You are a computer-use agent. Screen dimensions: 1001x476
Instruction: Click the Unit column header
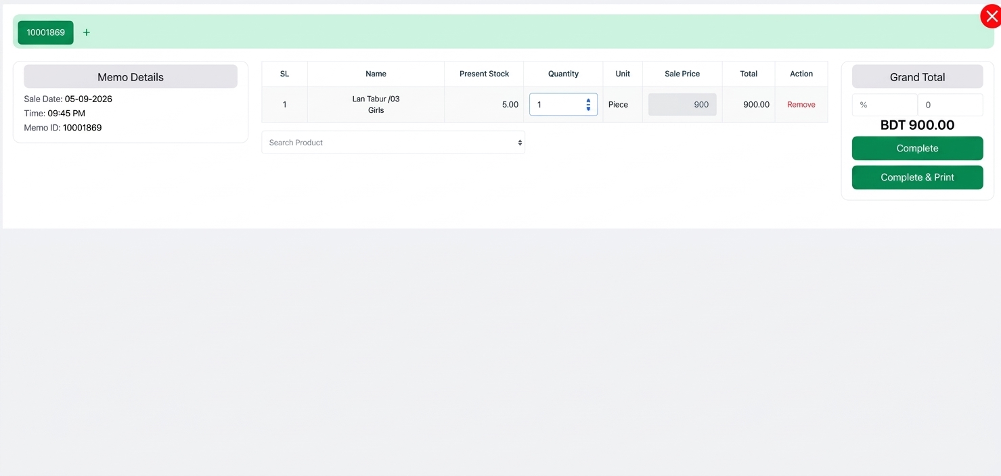pyautogui.click(x=623, y=74)
